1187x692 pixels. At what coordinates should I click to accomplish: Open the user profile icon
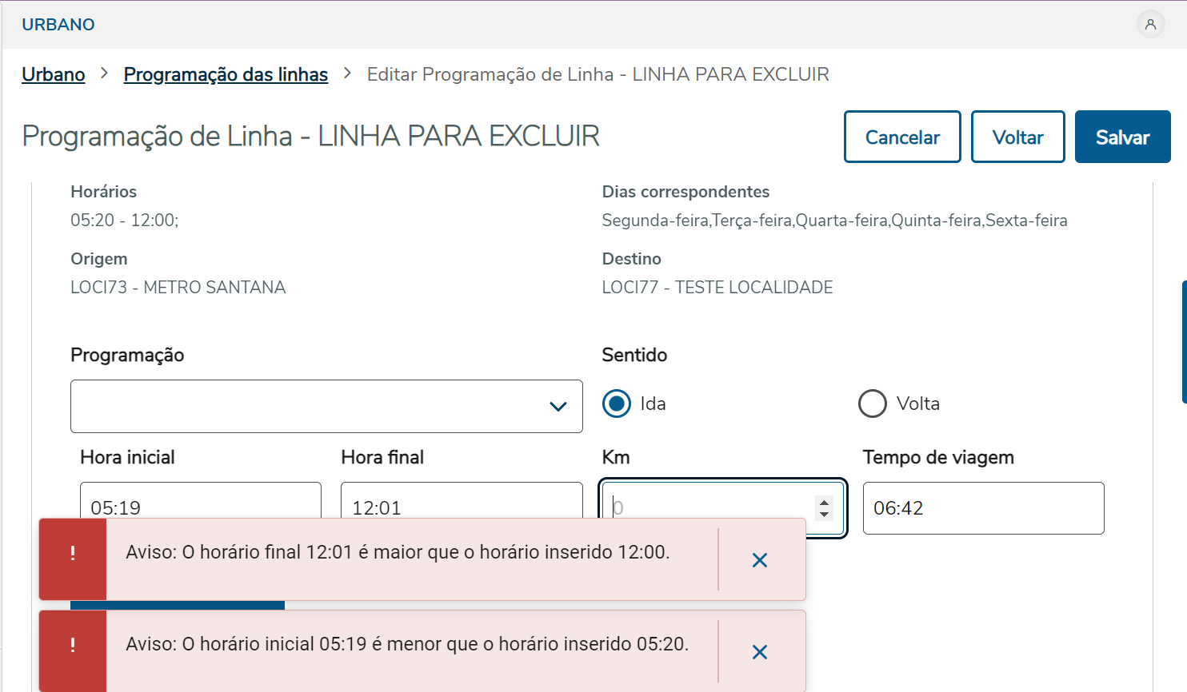pyautogui.click(x=1150, y=24)
